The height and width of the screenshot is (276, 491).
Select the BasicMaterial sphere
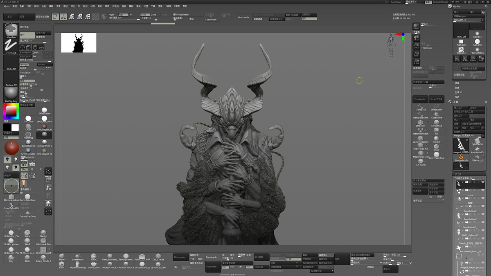pyautogui.click(x=28, y=143)
